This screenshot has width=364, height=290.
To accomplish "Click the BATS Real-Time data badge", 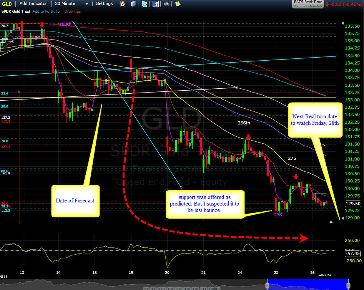I will tap(307, 4).
